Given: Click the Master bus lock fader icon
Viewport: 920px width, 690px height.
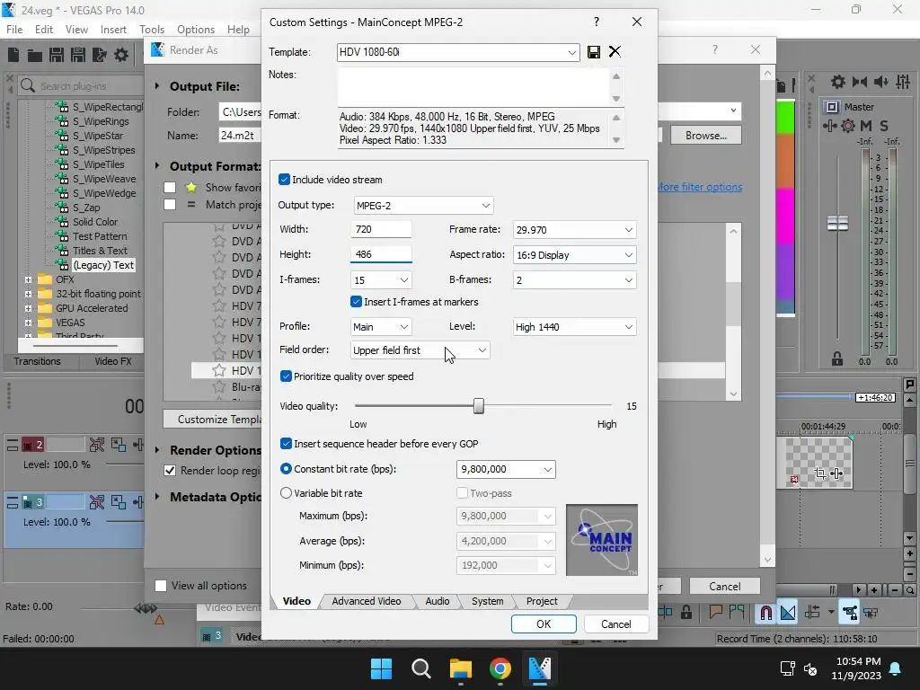Looking at the screenshot, I should (x=837, y=358).
